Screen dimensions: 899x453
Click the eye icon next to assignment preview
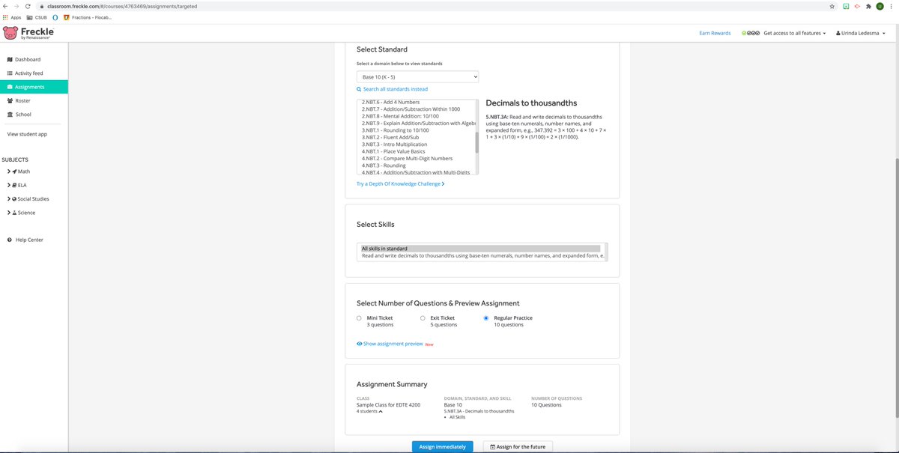point(360,344)
